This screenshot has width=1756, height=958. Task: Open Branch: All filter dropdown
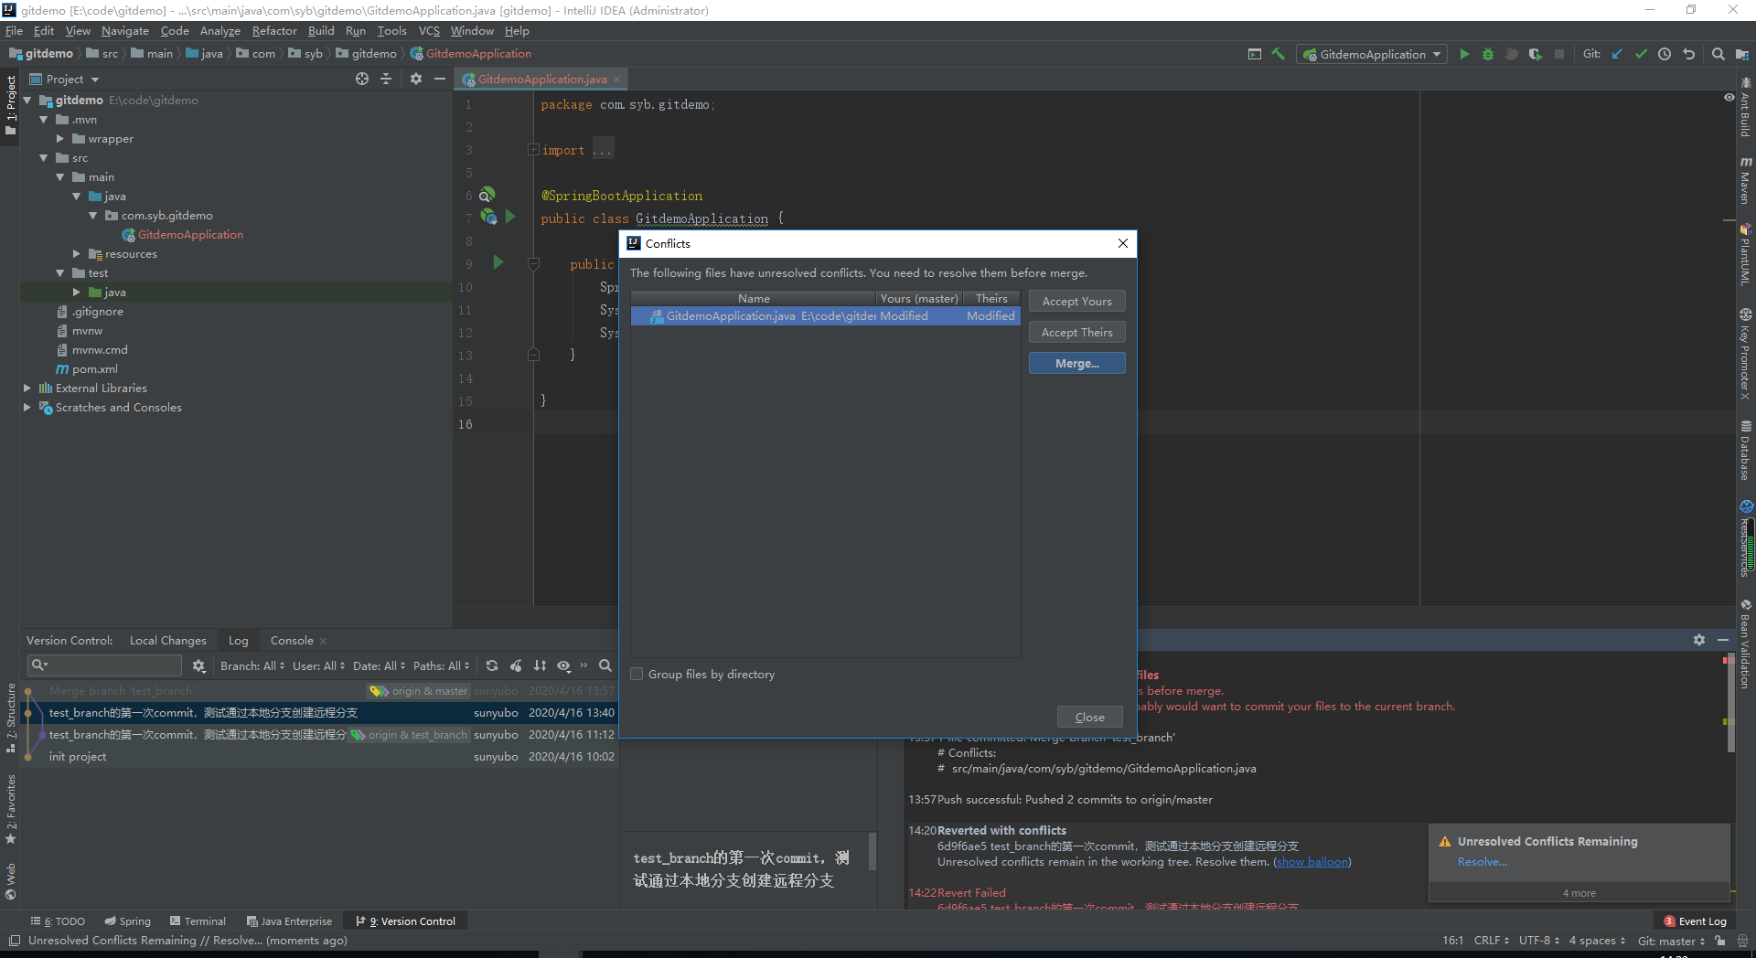(x=252, y=665)
